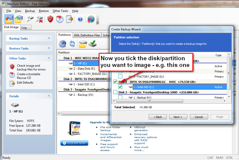Click the refresh arrows icon in Partitions tab
The image size is (239, 160).
72,44
